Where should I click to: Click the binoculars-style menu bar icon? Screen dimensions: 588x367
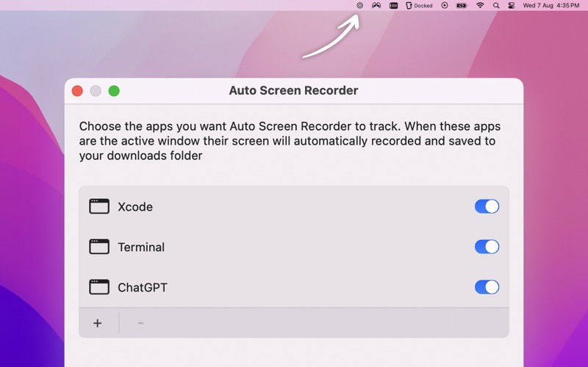[376, 5]
